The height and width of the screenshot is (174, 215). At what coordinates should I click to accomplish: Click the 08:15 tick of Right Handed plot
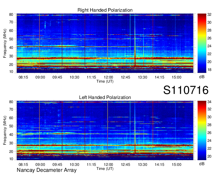[x=23, y=77]
